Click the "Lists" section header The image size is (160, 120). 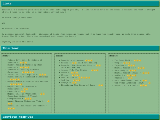point(80,4)
